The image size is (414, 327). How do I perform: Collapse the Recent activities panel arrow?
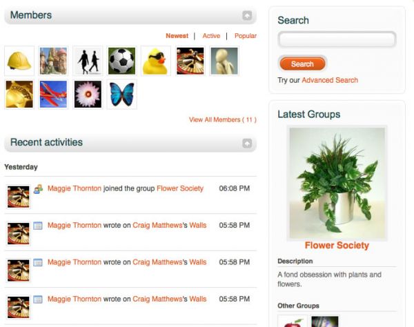pos(247,143)
